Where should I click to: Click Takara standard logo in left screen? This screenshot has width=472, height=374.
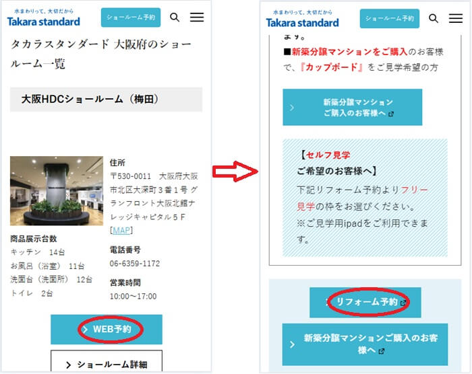(44, 17)
